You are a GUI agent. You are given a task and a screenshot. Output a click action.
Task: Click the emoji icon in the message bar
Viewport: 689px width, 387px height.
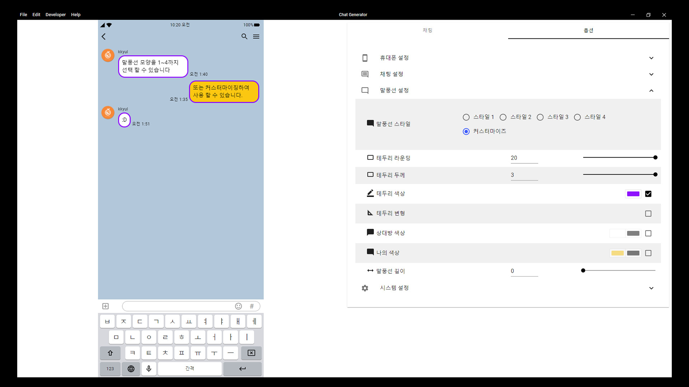point(238,306)
